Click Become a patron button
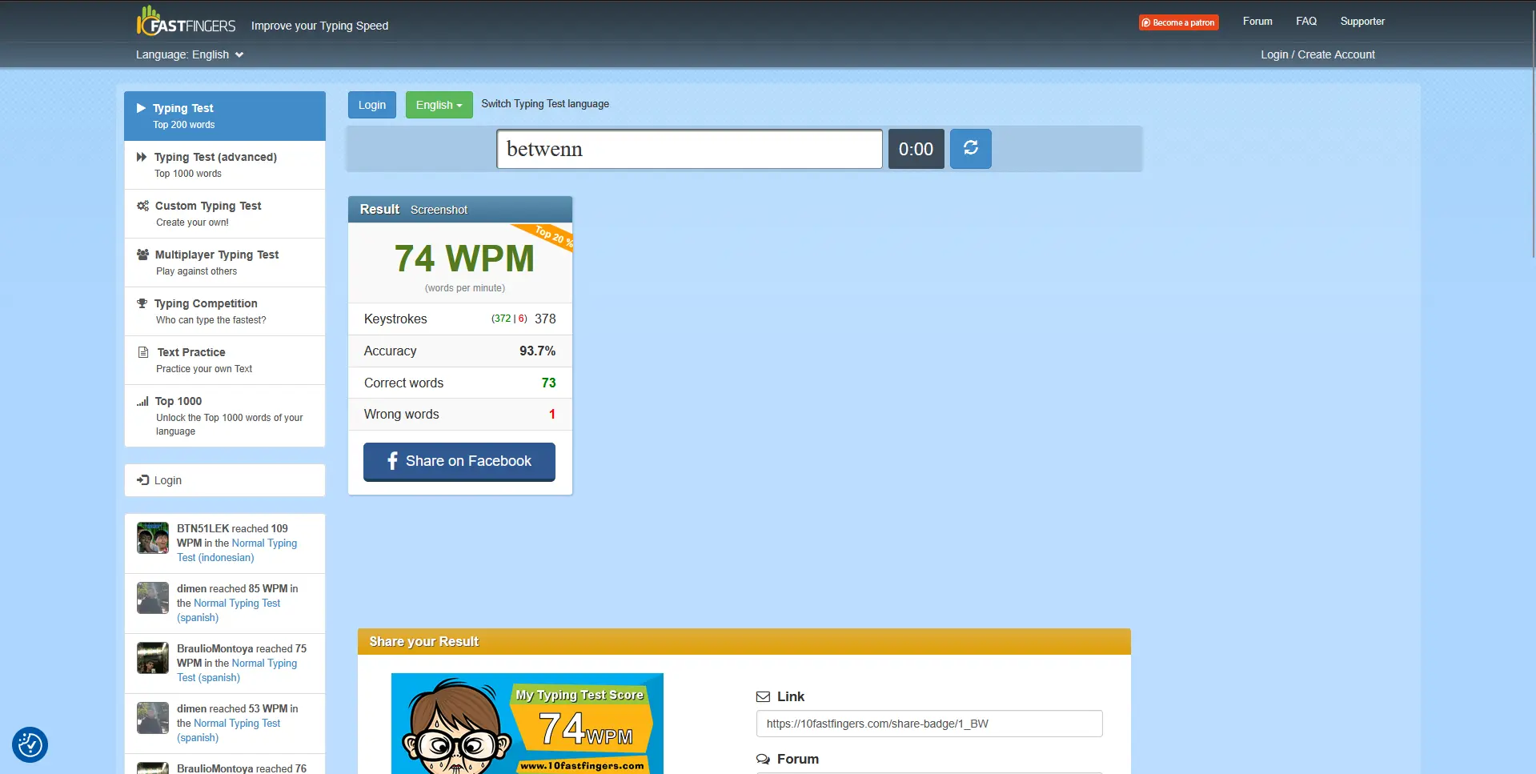 pos(1178,22)
